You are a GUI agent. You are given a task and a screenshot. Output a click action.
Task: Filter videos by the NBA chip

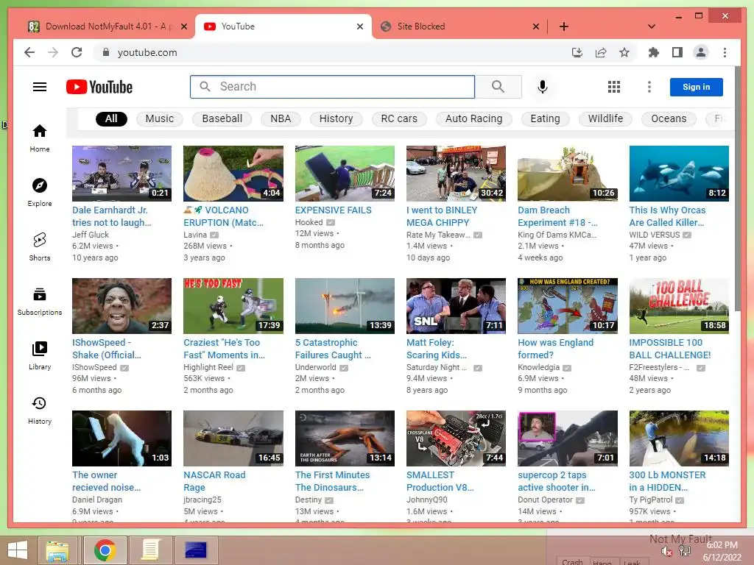[281, 118]
